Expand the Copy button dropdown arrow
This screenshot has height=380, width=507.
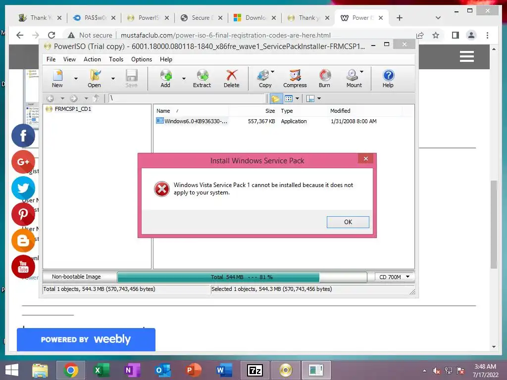(x=273, y=72)
